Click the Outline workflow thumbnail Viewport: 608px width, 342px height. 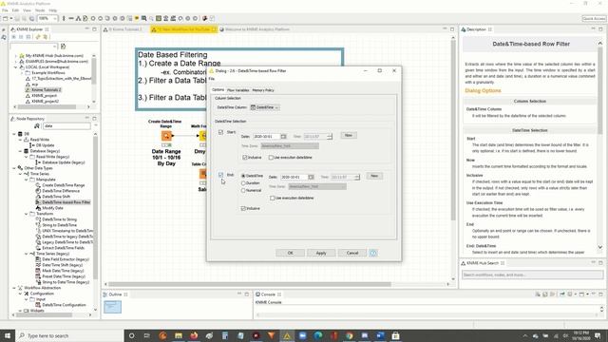point(112,307)
